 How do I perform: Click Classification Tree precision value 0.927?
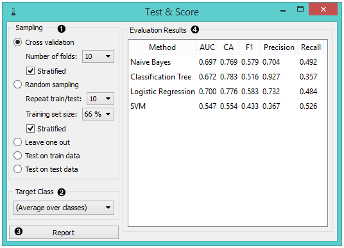tap(271, 77)
